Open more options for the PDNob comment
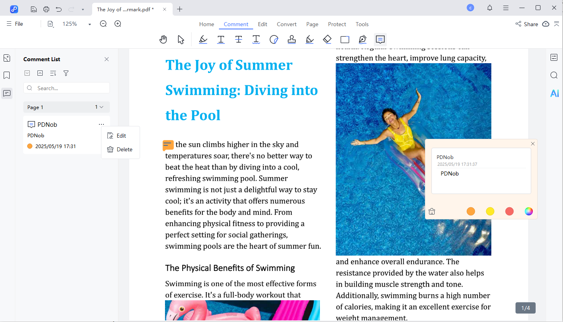This screenshot has height=322, width=563. tap(101, 124)
